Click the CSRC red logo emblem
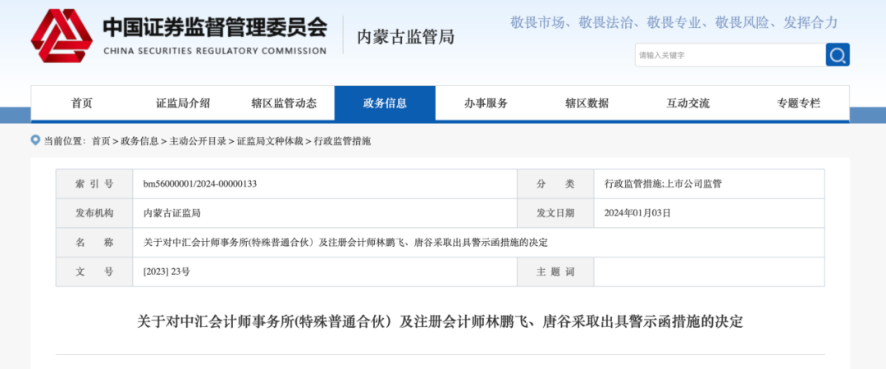 tap(62, 35)
